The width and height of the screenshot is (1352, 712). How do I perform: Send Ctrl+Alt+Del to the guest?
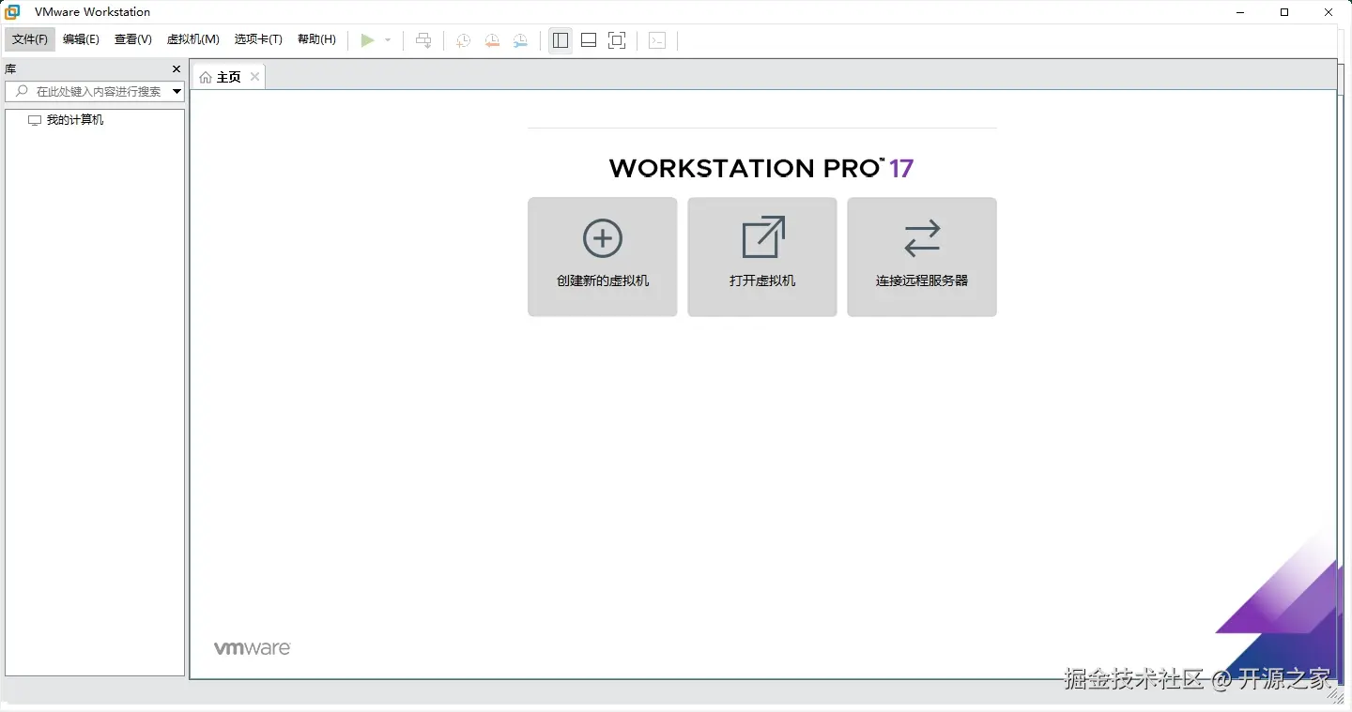423,40
